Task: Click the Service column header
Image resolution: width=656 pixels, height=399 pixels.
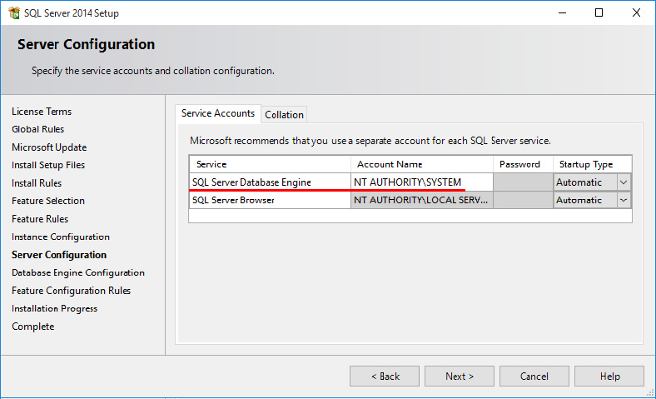Action: coord(270,165)
